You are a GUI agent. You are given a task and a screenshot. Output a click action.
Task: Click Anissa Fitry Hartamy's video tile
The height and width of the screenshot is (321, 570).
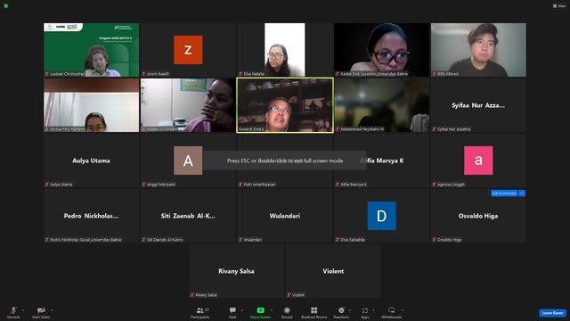pyautogui.click(x=91, y=105)
